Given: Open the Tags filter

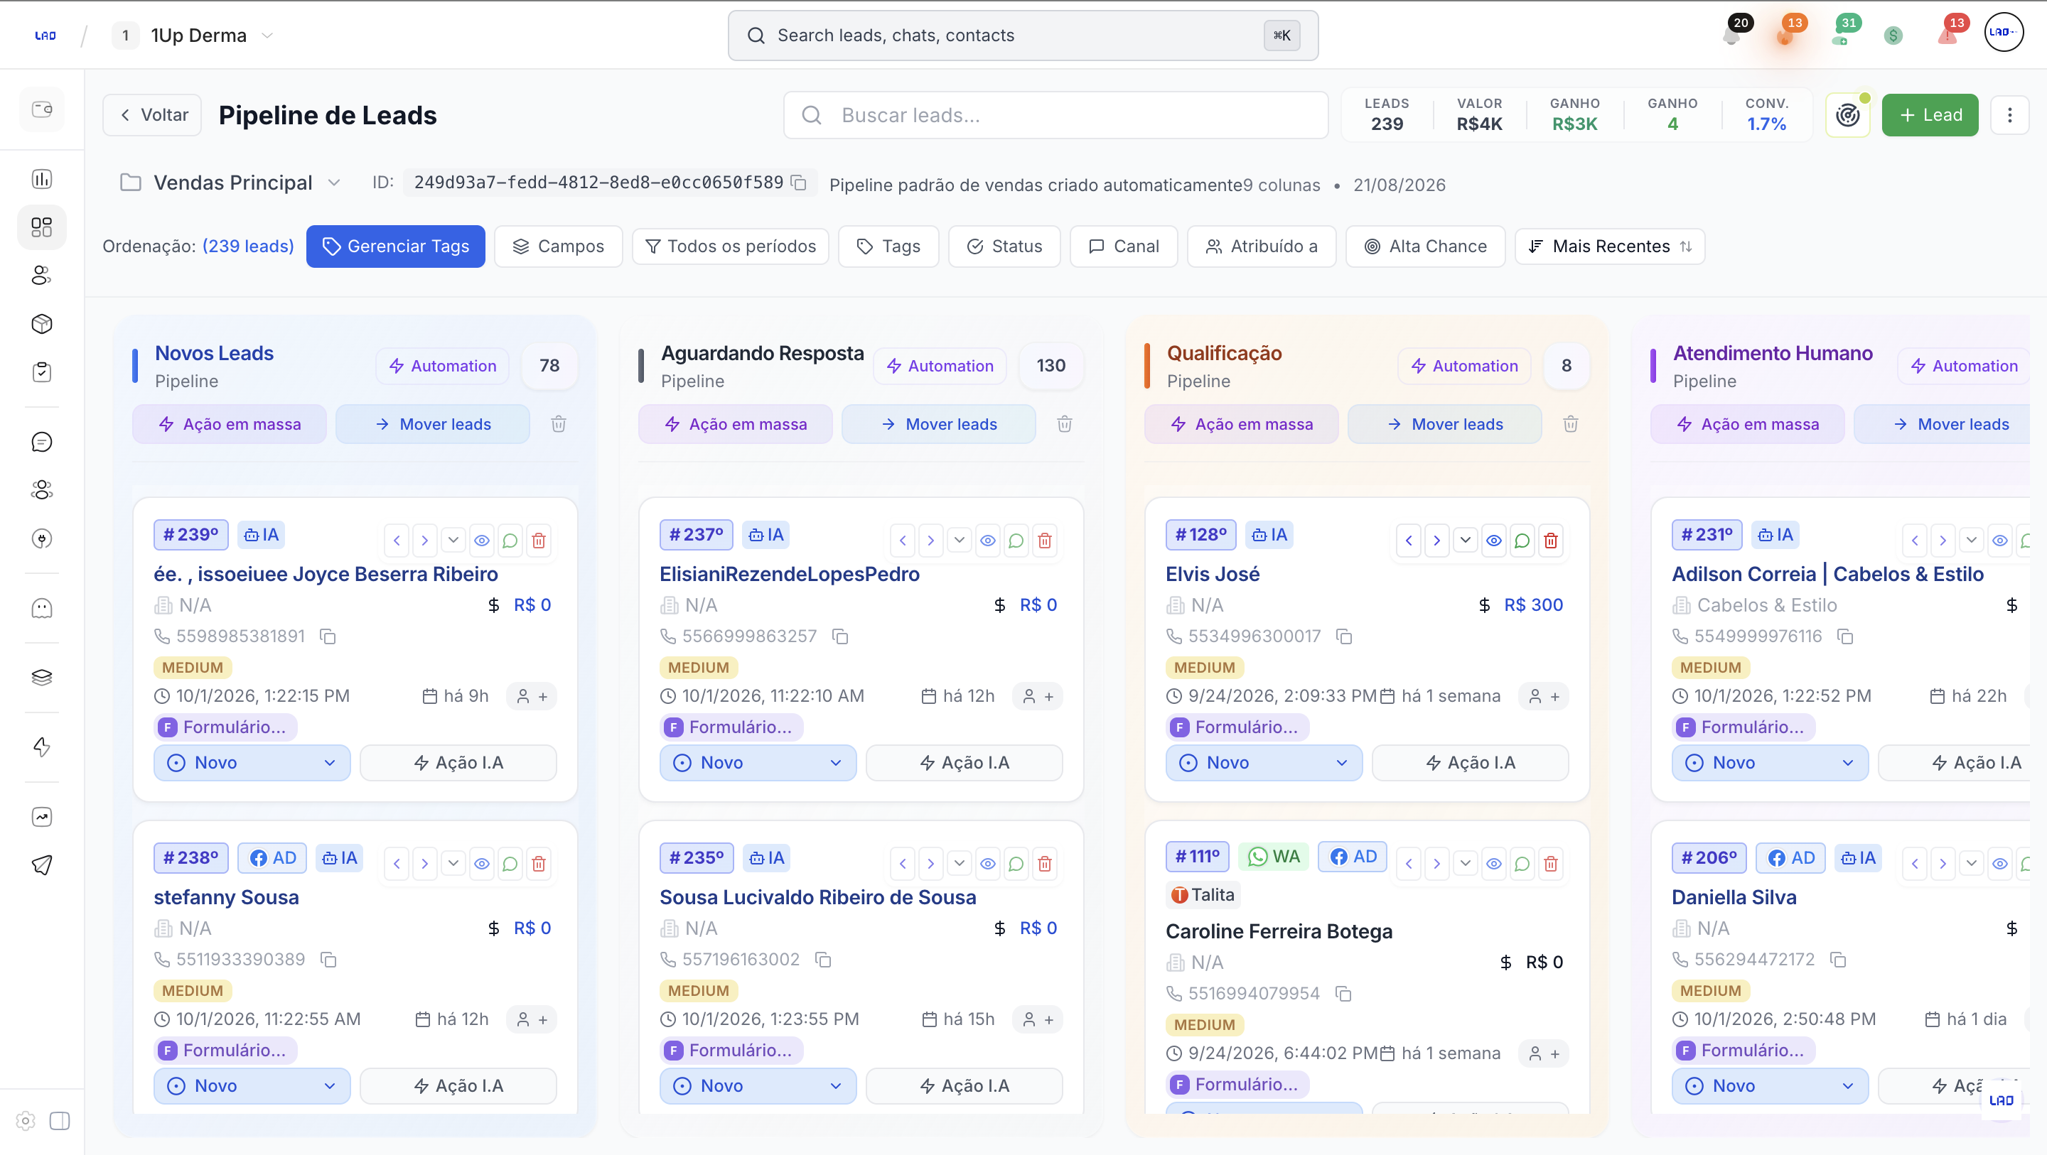Looking at the screenshot, I should (888, 246).
